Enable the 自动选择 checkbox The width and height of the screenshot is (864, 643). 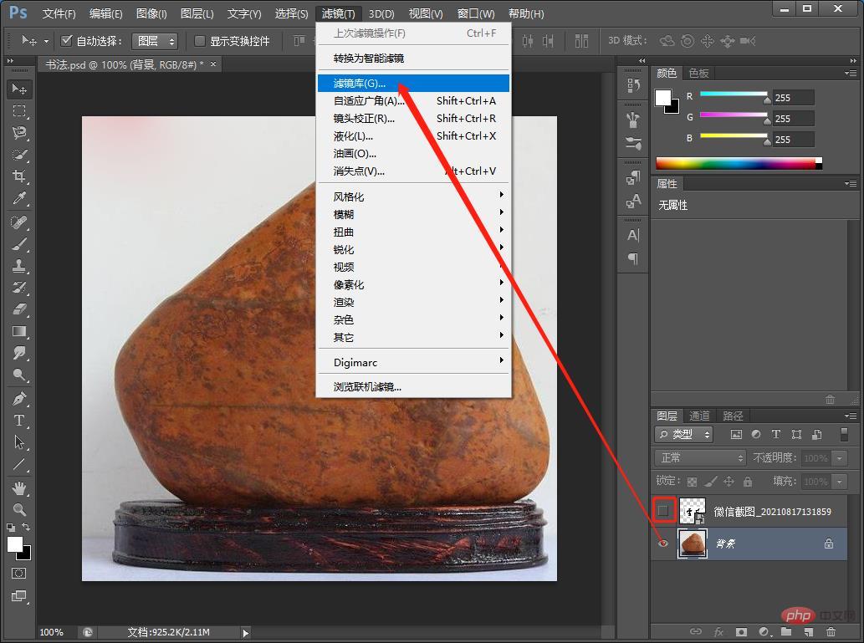pos(67,40)
